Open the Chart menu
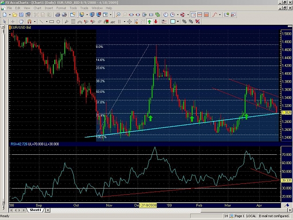The image size is (293, 220). [38, 8]
